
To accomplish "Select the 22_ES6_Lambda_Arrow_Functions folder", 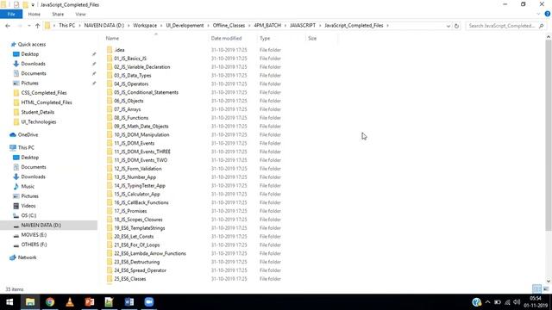I will pyautogui.click(x=150, y=253).
